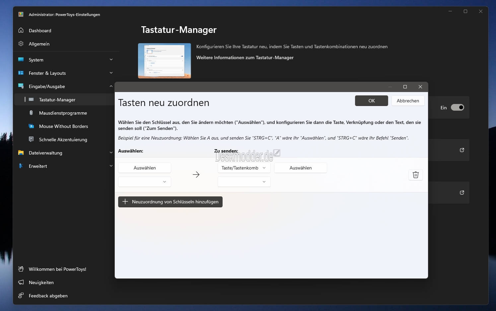The image size is (496, 311).
Task: Open the lower external link icon in settings
Action: click(x=462, y=193)
